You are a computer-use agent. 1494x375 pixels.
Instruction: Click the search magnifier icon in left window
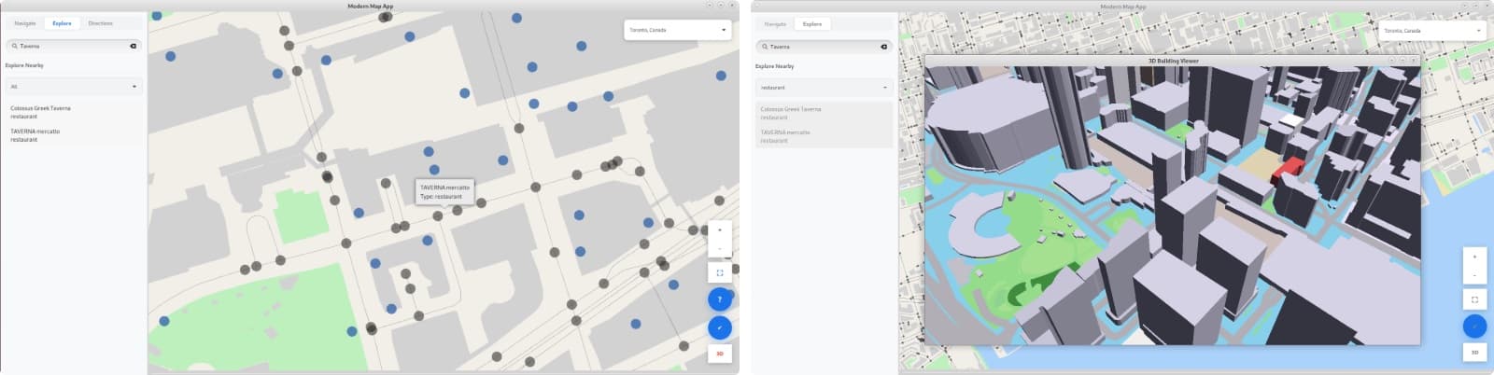pos(15,46)
